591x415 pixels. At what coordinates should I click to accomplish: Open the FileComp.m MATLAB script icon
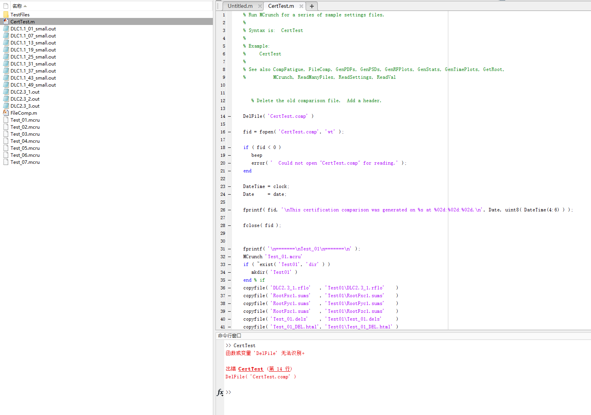click(x=6, y=113)
